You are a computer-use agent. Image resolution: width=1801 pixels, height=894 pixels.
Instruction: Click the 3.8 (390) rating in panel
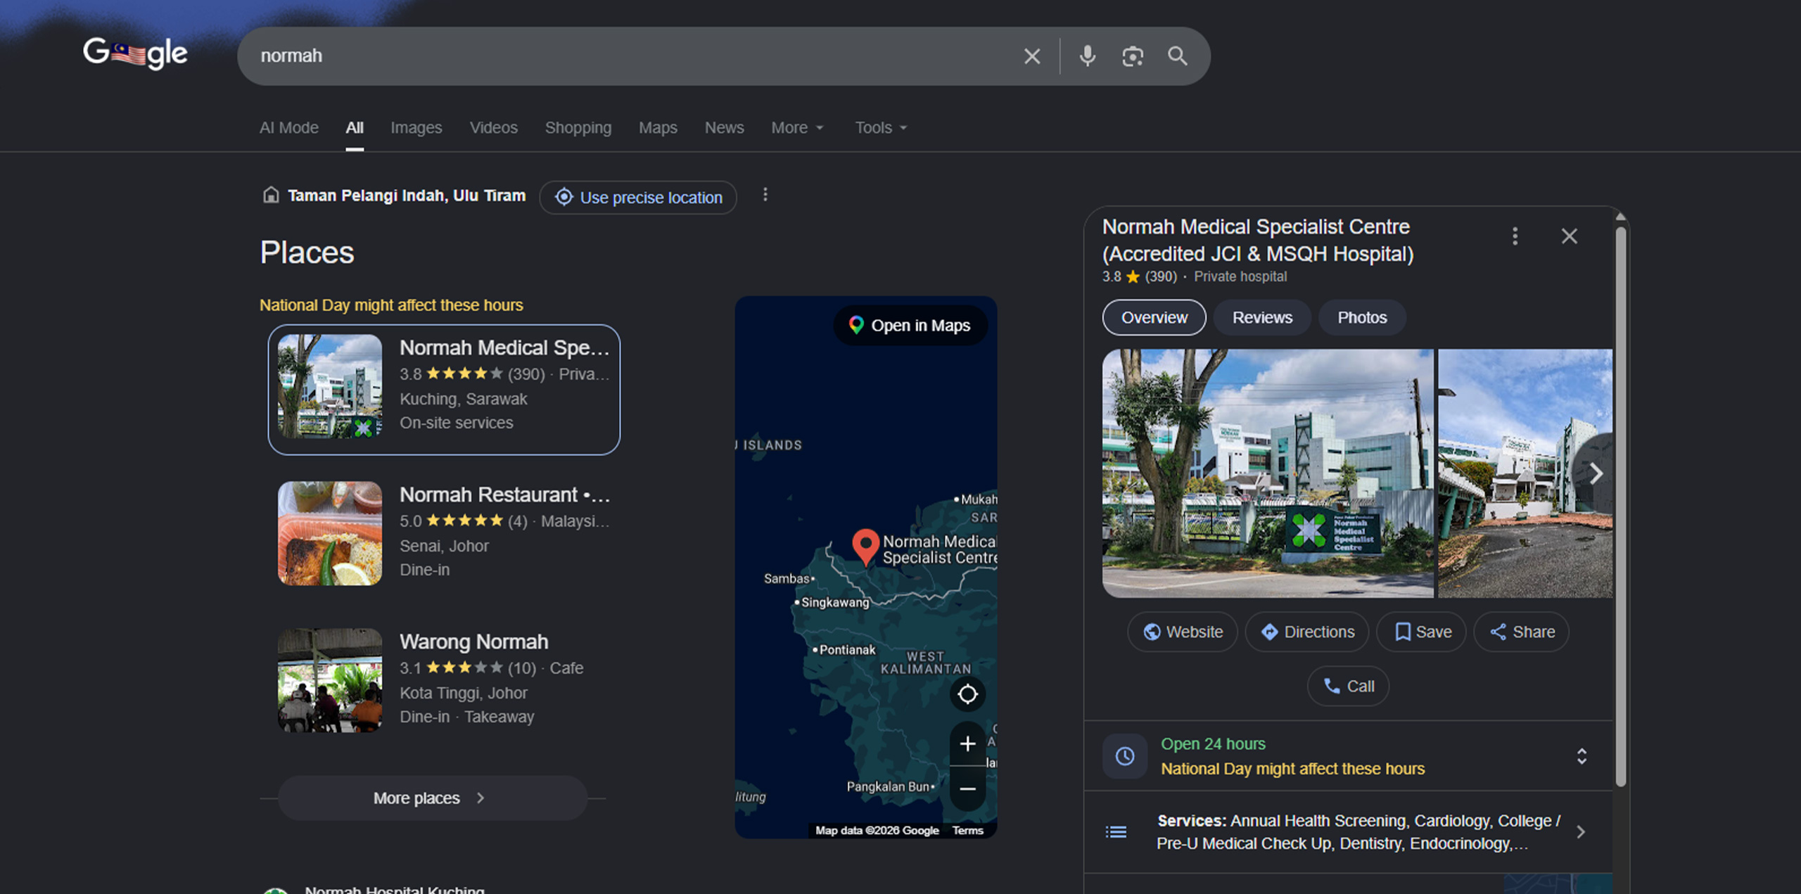(1139, 276)
